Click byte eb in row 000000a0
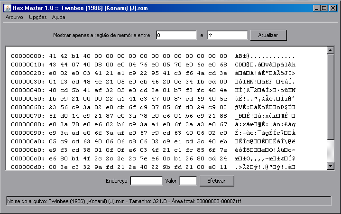Screen dimensions: 341x214 point(223,141)
